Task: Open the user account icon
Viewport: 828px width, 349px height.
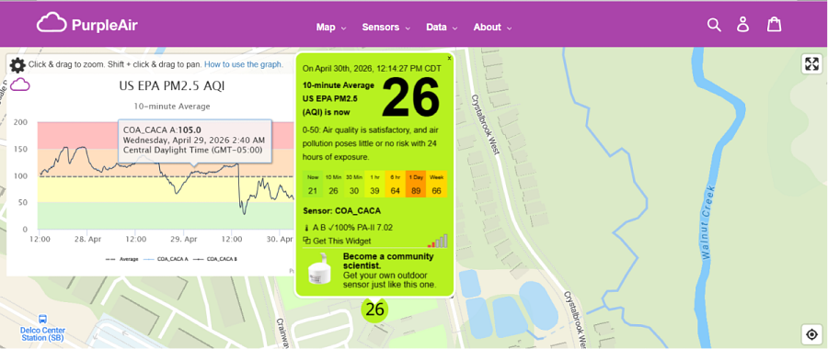Action: (x=743, y=24)
